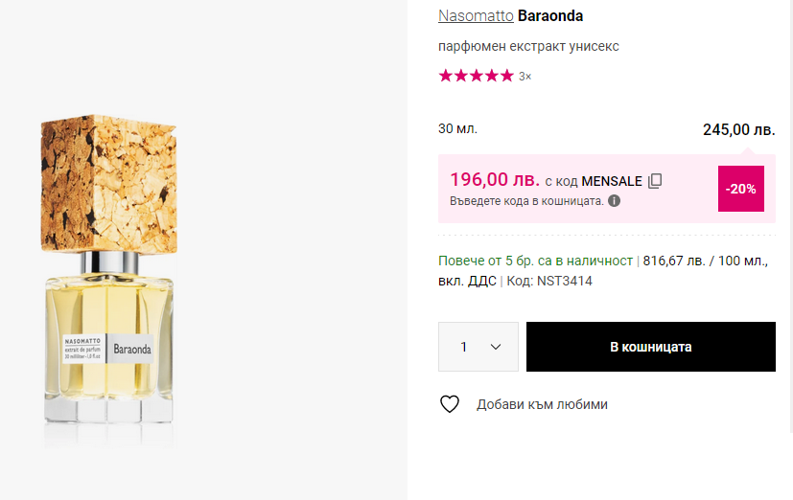Open the 3× reviews count
The height and width of the screenshot is (500, 793).
(x=525, y=77)
